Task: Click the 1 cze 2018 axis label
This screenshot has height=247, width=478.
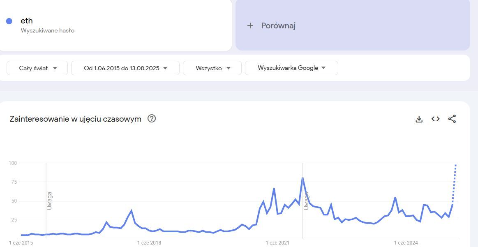Action: pos(149,243)
